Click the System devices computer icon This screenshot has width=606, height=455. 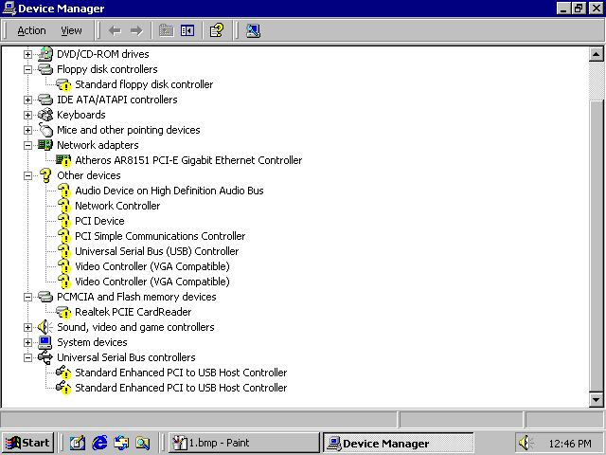[45, 342]
